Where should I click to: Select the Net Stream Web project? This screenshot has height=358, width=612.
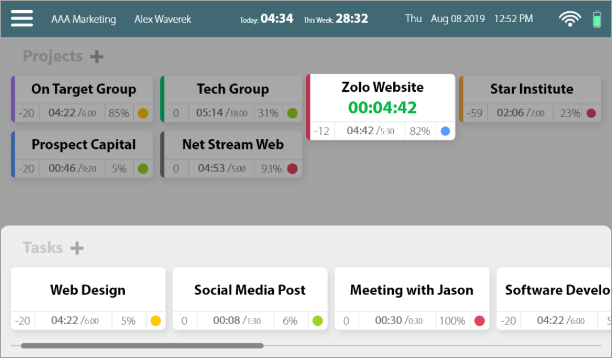[x=232, y=145]
